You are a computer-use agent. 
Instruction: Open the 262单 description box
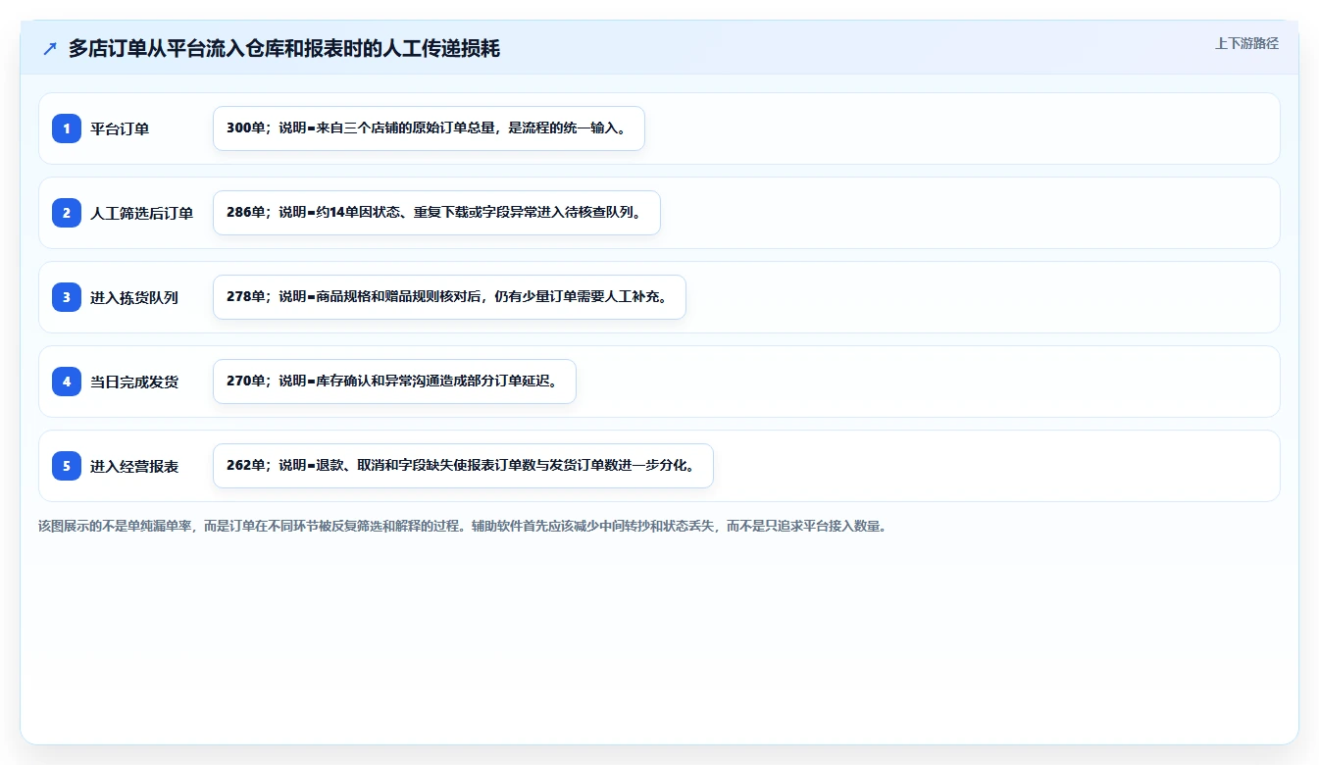point(463,466)
